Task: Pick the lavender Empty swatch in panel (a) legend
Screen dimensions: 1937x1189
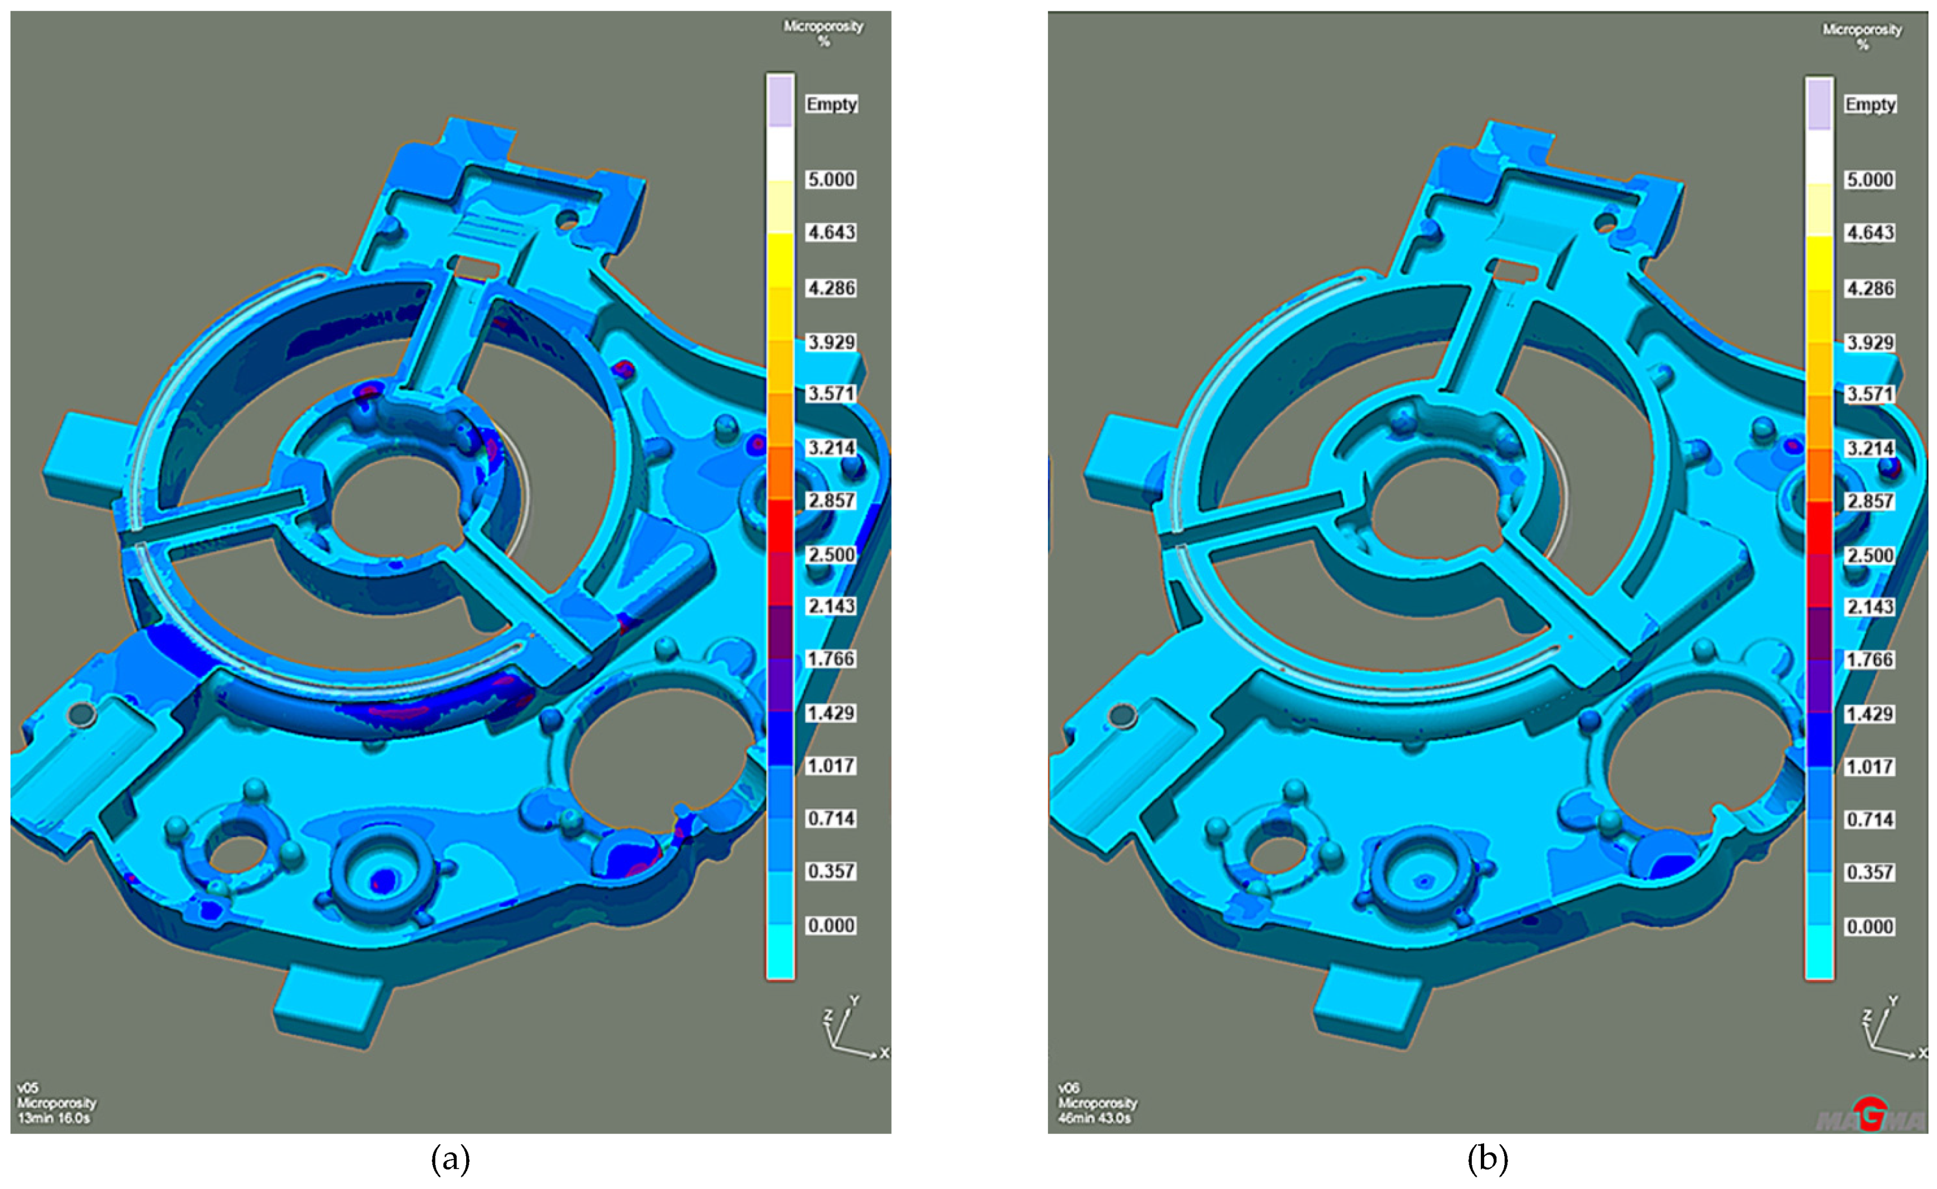Action: tap(780, 102)
